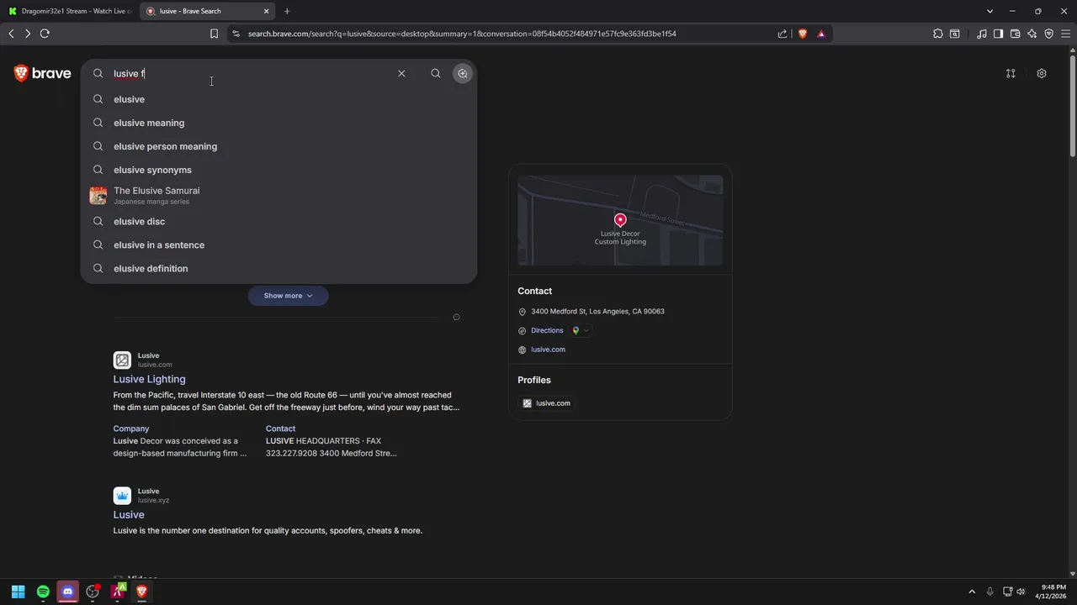The height and width of the screenshot is (605, 1077).
Task: Open the Company sublink
Action: point(131,429)
